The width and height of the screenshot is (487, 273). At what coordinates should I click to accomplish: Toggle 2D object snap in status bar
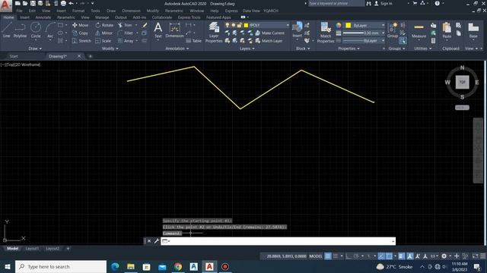(x=389, y=256)
